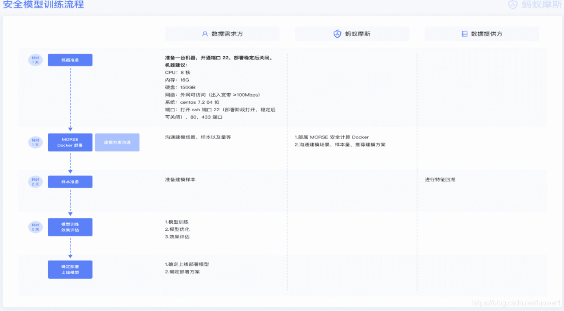Image resolution: width=564 pixels, height=311 pixels.
Task: Click the text CPU: 8 核
Action: [x=178, y=72]
